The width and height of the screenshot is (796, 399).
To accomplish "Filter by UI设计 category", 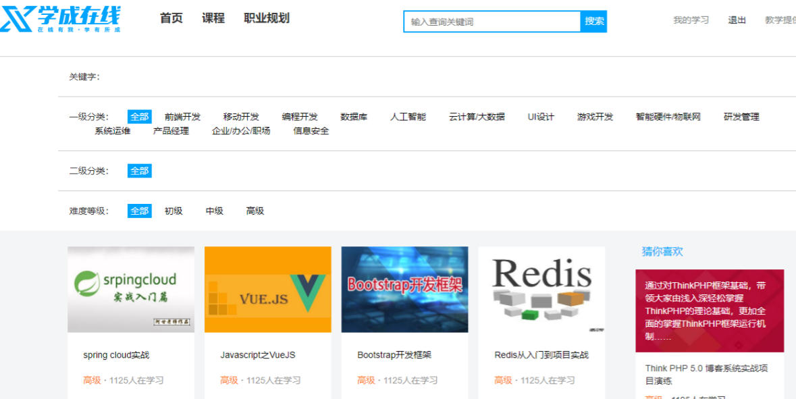I will 541,117.
